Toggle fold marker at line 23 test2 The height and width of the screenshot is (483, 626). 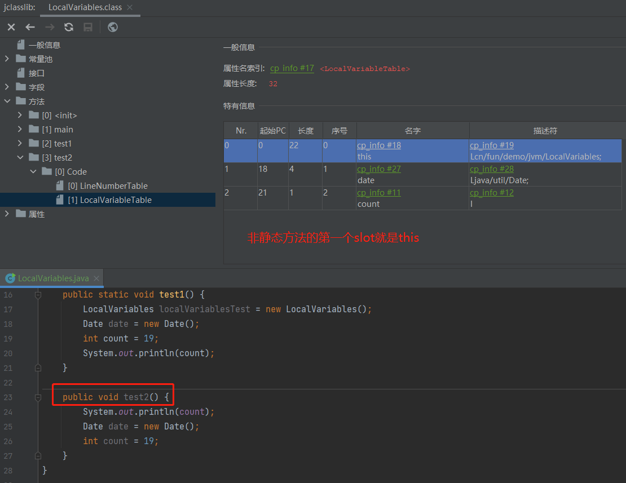coord(38,397)
